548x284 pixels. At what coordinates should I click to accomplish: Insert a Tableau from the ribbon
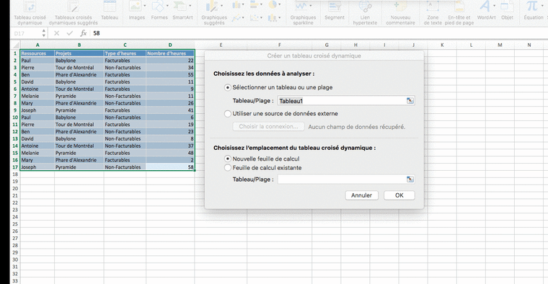tap(110, 11)
